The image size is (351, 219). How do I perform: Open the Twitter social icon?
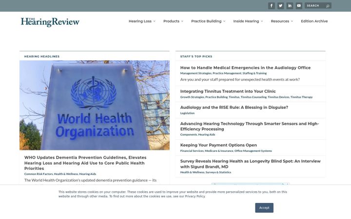pos(280,5)
